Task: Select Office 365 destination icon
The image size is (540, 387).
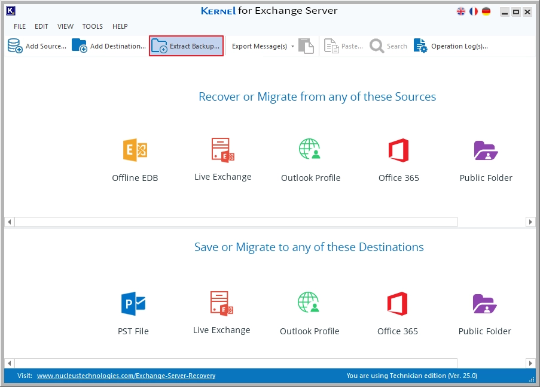Action: [398, 304]
